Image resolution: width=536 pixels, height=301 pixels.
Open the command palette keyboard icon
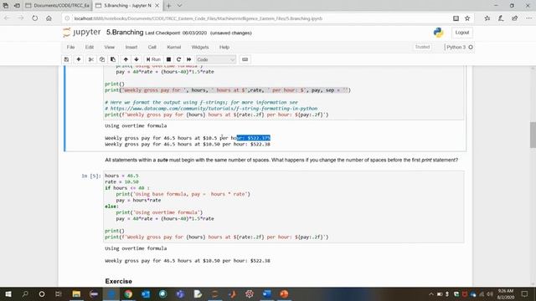245,59
